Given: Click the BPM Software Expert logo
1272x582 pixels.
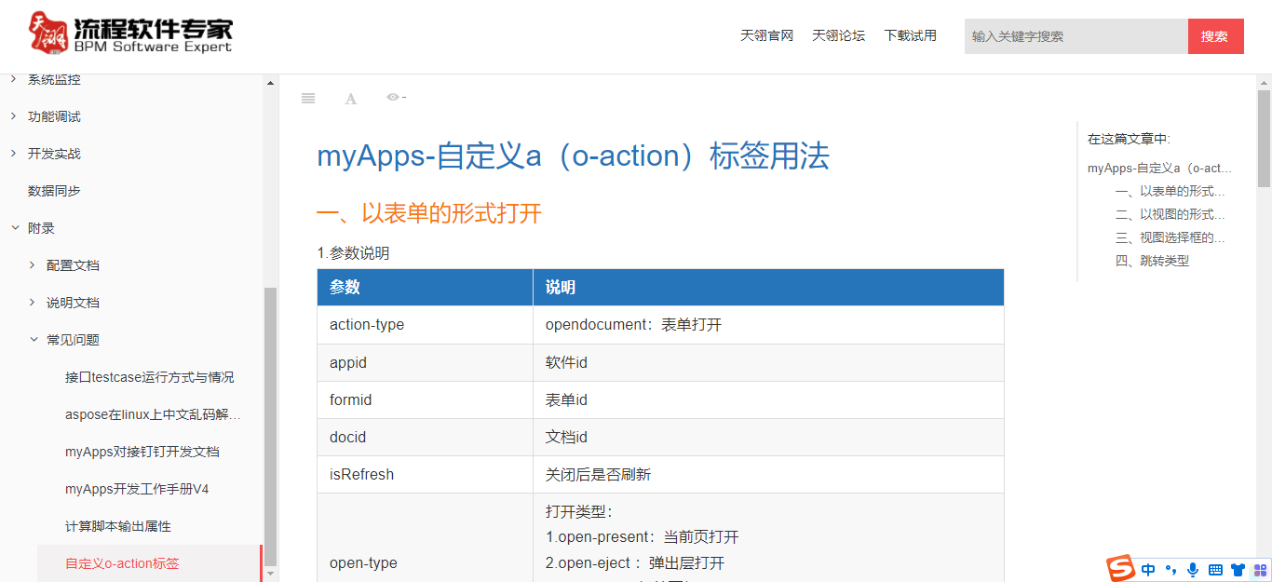Looking at the screenshot, I should pyautogui.click(x=130, y=34).
